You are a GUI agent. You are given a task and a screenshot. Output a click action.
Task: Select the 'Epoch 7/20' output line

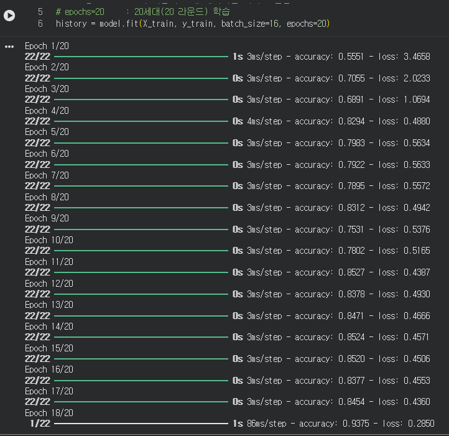(47, 175)
